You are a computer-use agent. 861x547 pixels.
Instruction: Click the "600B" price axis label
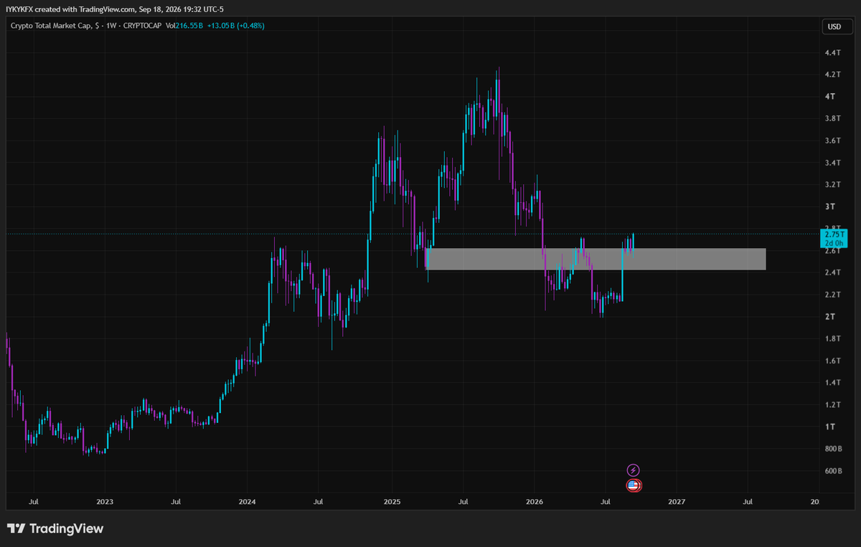[x=833, y=471]
